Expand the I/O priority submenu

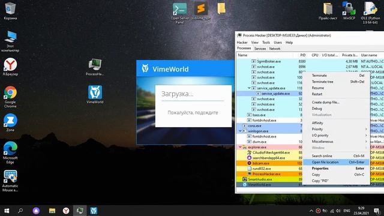[x=336, y=135]
